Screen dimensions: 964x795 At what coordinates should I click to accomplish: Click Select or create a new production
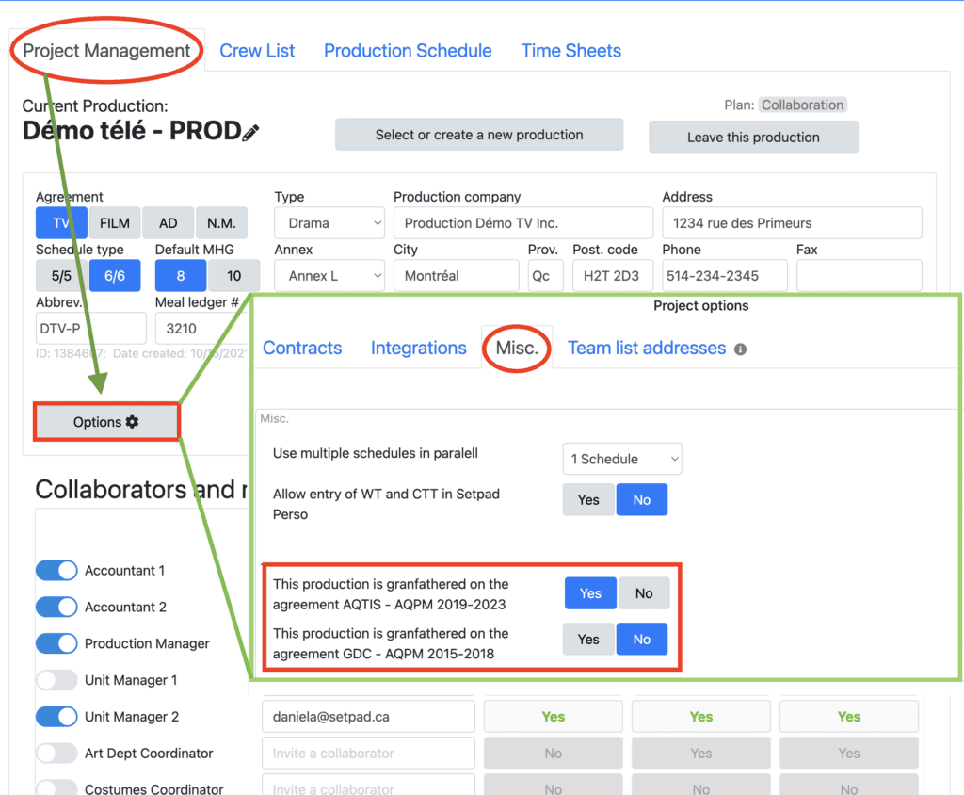coord(479,135)
